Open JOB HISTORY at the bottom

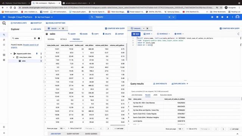click(56, 134)
